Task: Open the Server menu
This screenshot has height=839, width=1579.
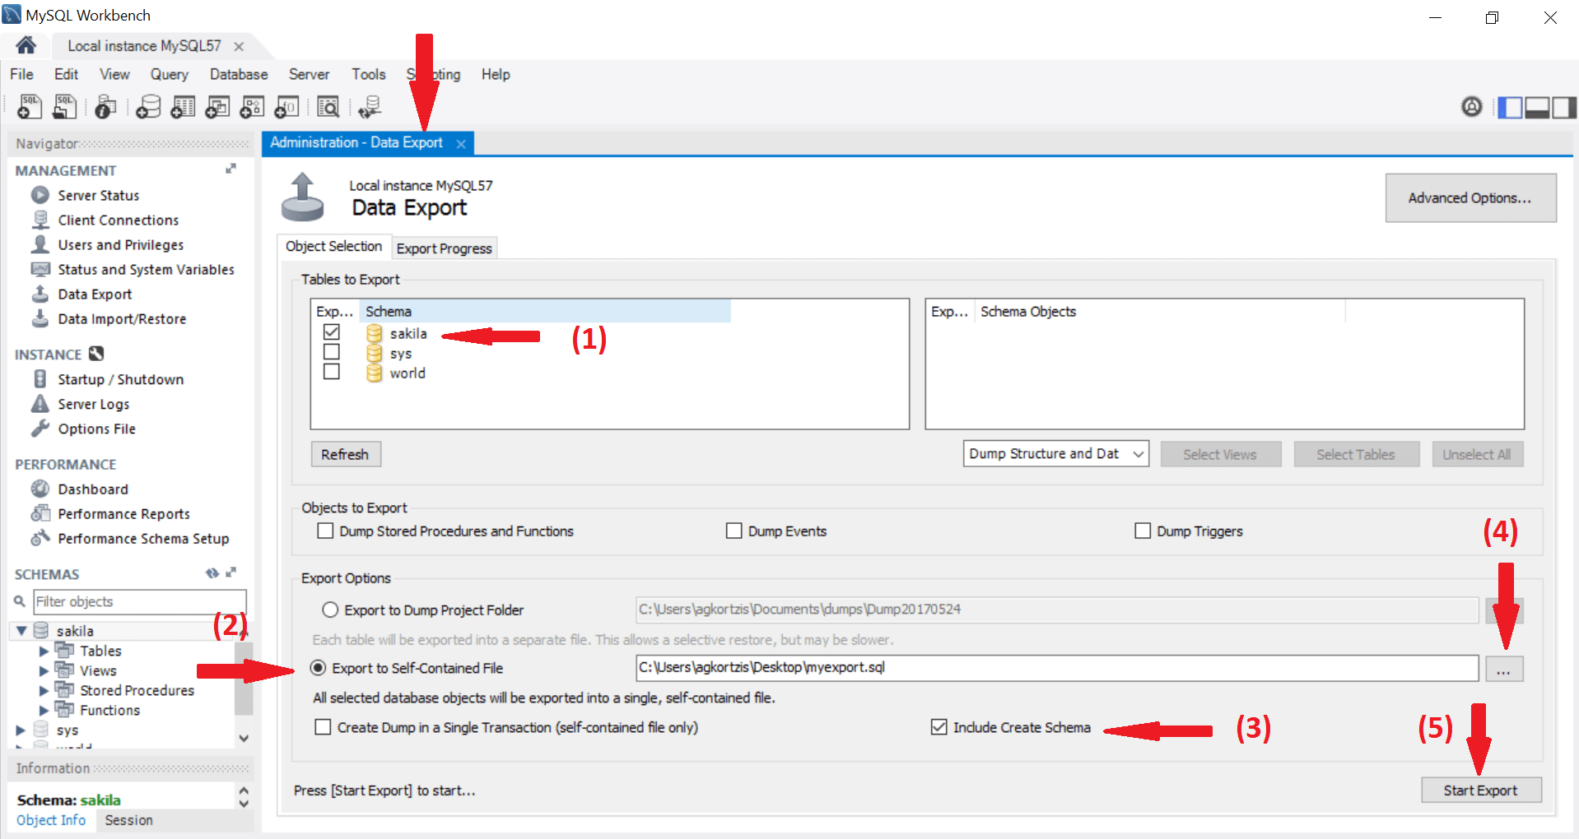Action: (309, 74)
